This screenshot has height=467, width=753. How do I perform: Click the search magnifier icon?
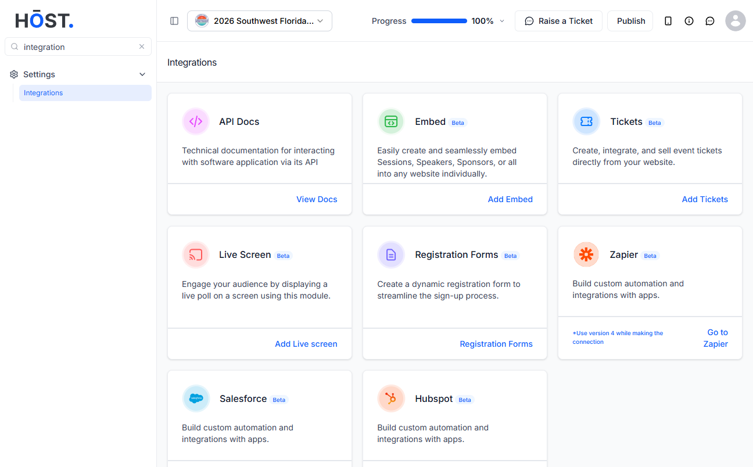click(15, 47)
